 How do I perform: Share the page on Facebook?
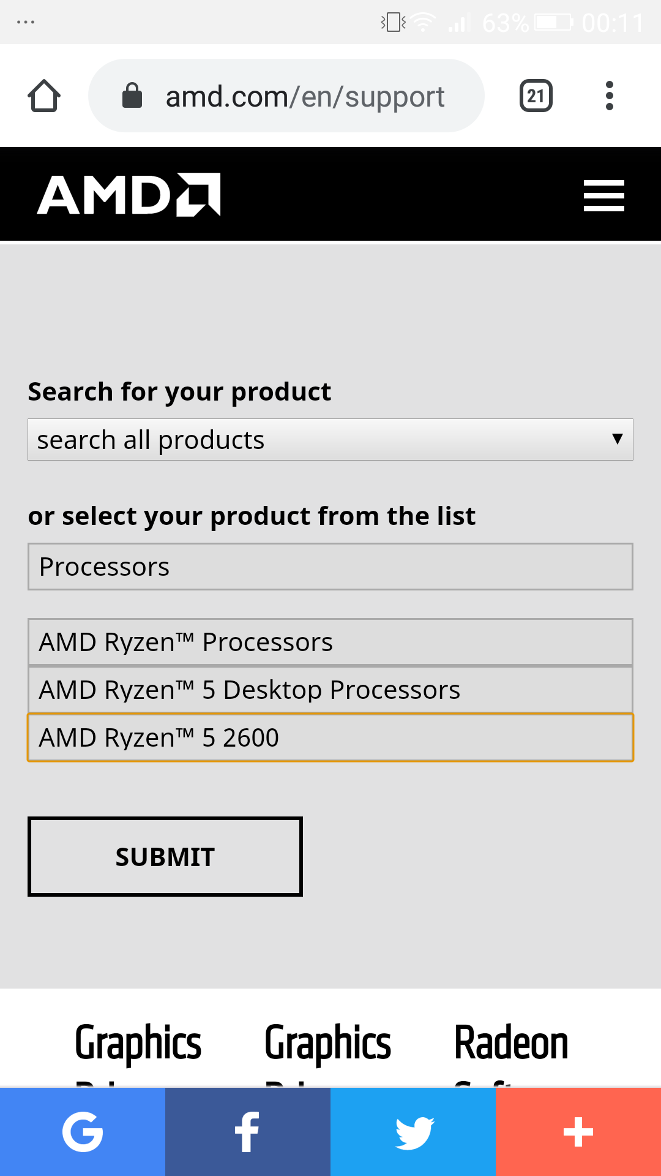pos(248,1132)
